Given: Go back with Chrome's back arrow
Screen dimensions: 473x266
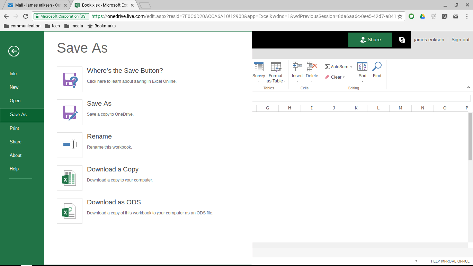Looking at the screenshot, I should click(x=6, y=16).
